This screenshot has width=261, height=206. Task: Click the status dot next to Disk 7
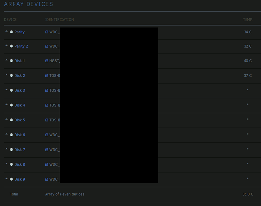pyautogui.click(x=11, y=149)
